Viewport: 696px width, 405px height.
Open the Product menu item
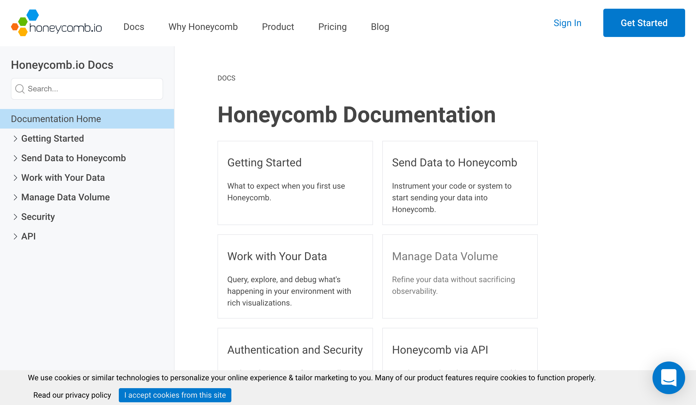pos(278,27)
